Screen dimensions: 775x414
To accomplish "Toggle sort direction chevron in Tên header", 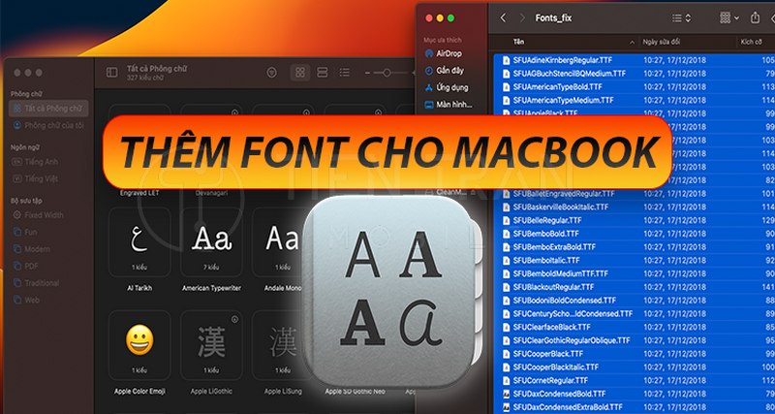I will 632,43.
